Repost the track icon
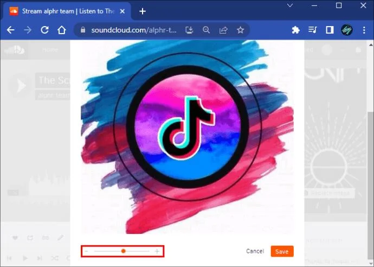Screen dimensions: 374x267 coord(30,238)
